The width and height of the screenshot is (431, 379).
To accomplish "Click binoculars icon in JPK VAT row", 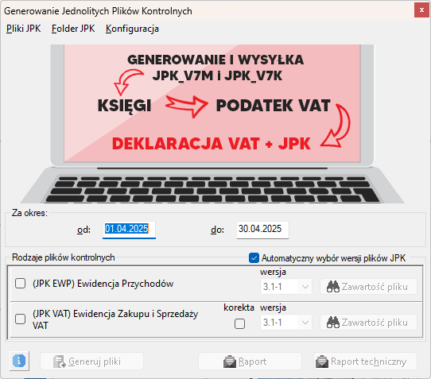I will click(333, 322).
